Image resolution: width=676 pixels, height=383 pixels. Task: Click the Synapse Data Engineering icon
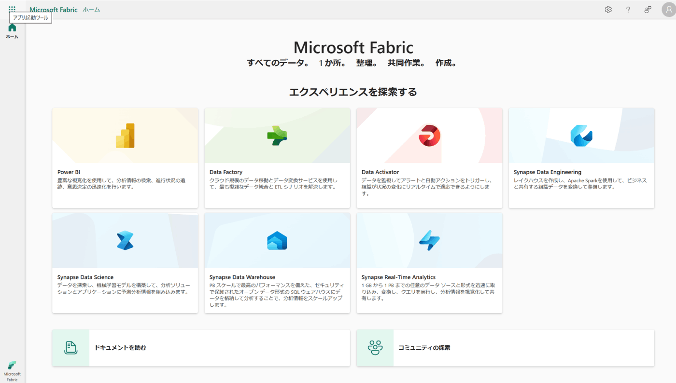581,136
